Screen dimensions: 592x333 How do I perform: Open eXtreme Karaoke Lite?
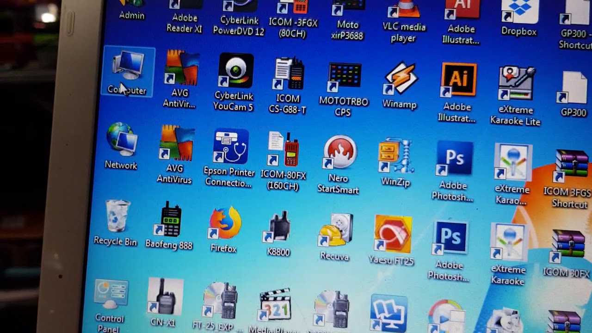(516, 96)
